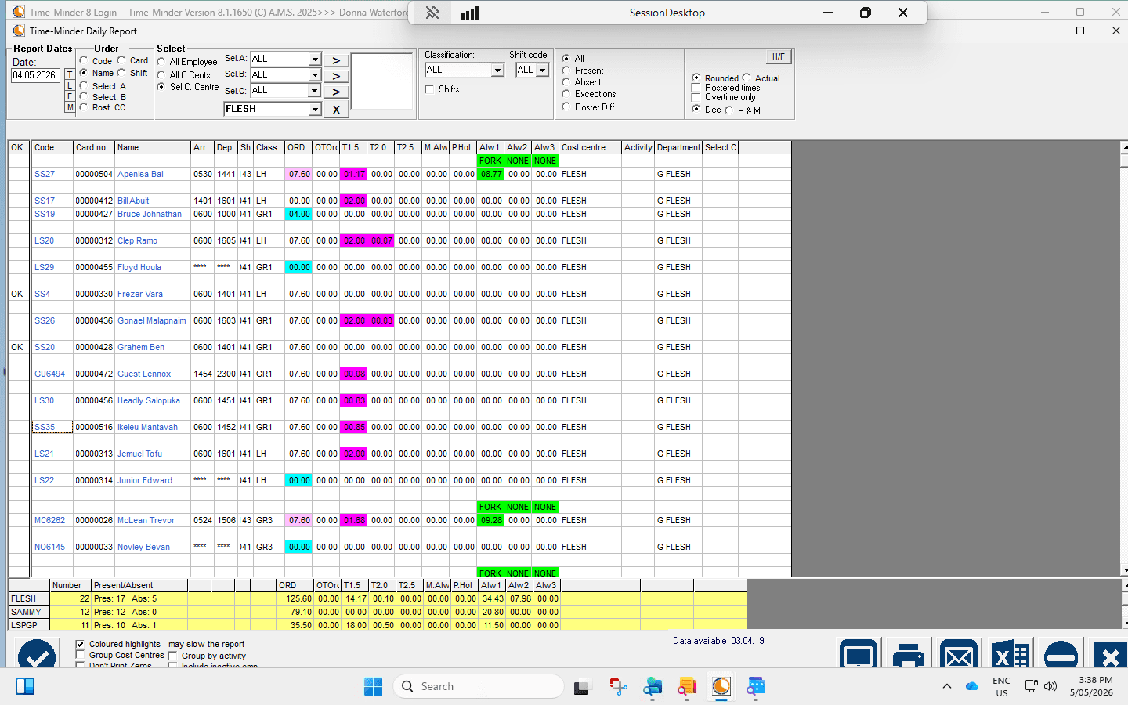Select the Card order radio button
Screen dimensions: 1128x705
pyautogui.click(x=121, y=60)
